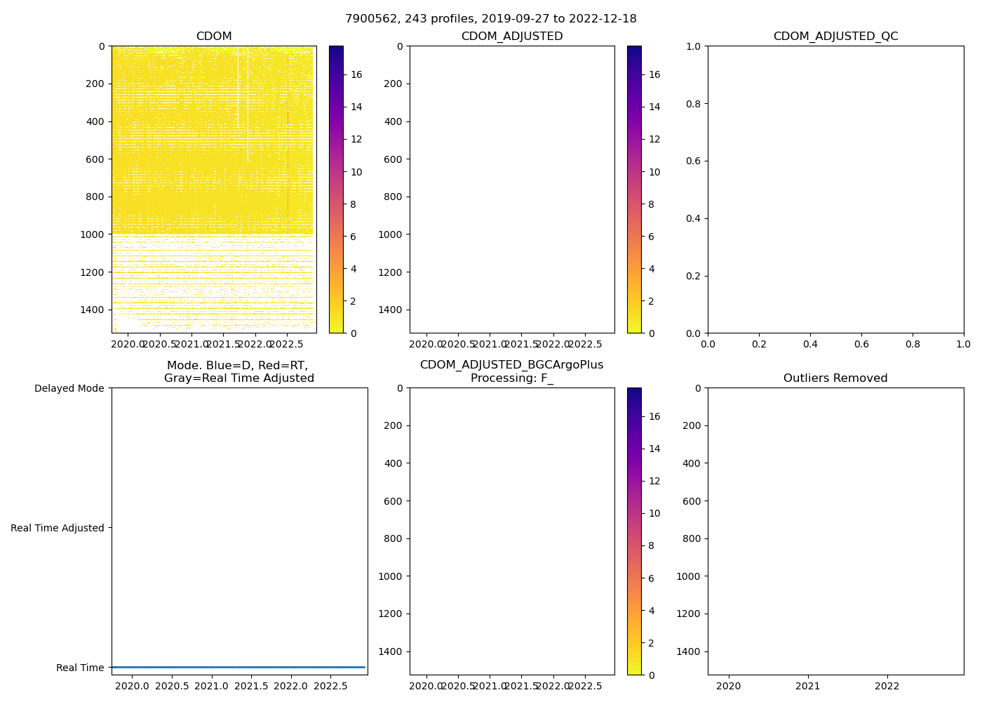This screenshot has height=702, width=982.
Task: Click the CDOM title above the first heatmap
Action: [214, 37]
